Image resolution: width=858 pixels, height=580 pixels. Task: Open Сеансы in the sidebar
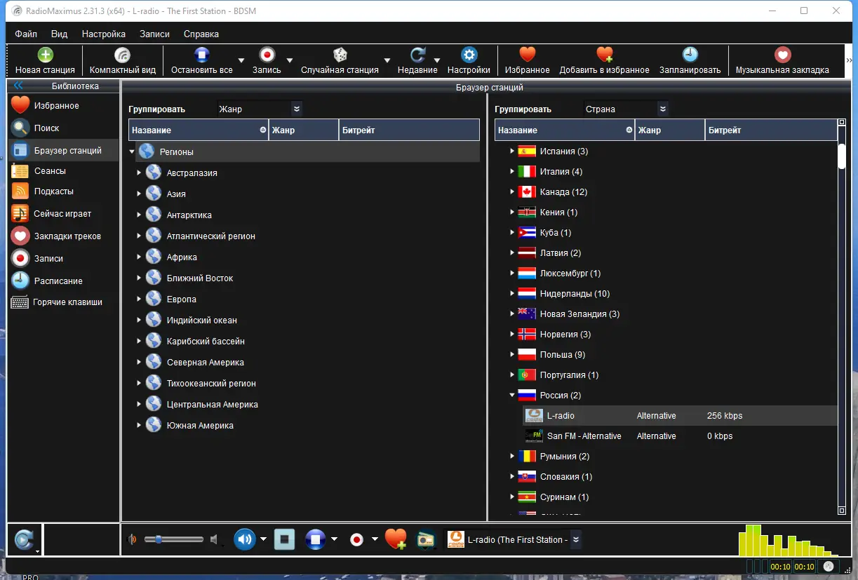click(63, 170)
